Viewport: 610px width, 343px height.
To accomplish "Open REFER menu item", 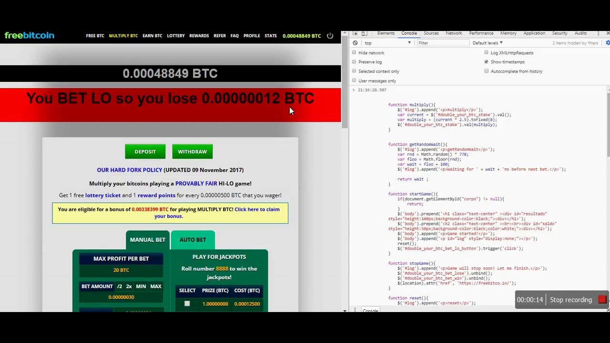I will (x=220, y=36).
